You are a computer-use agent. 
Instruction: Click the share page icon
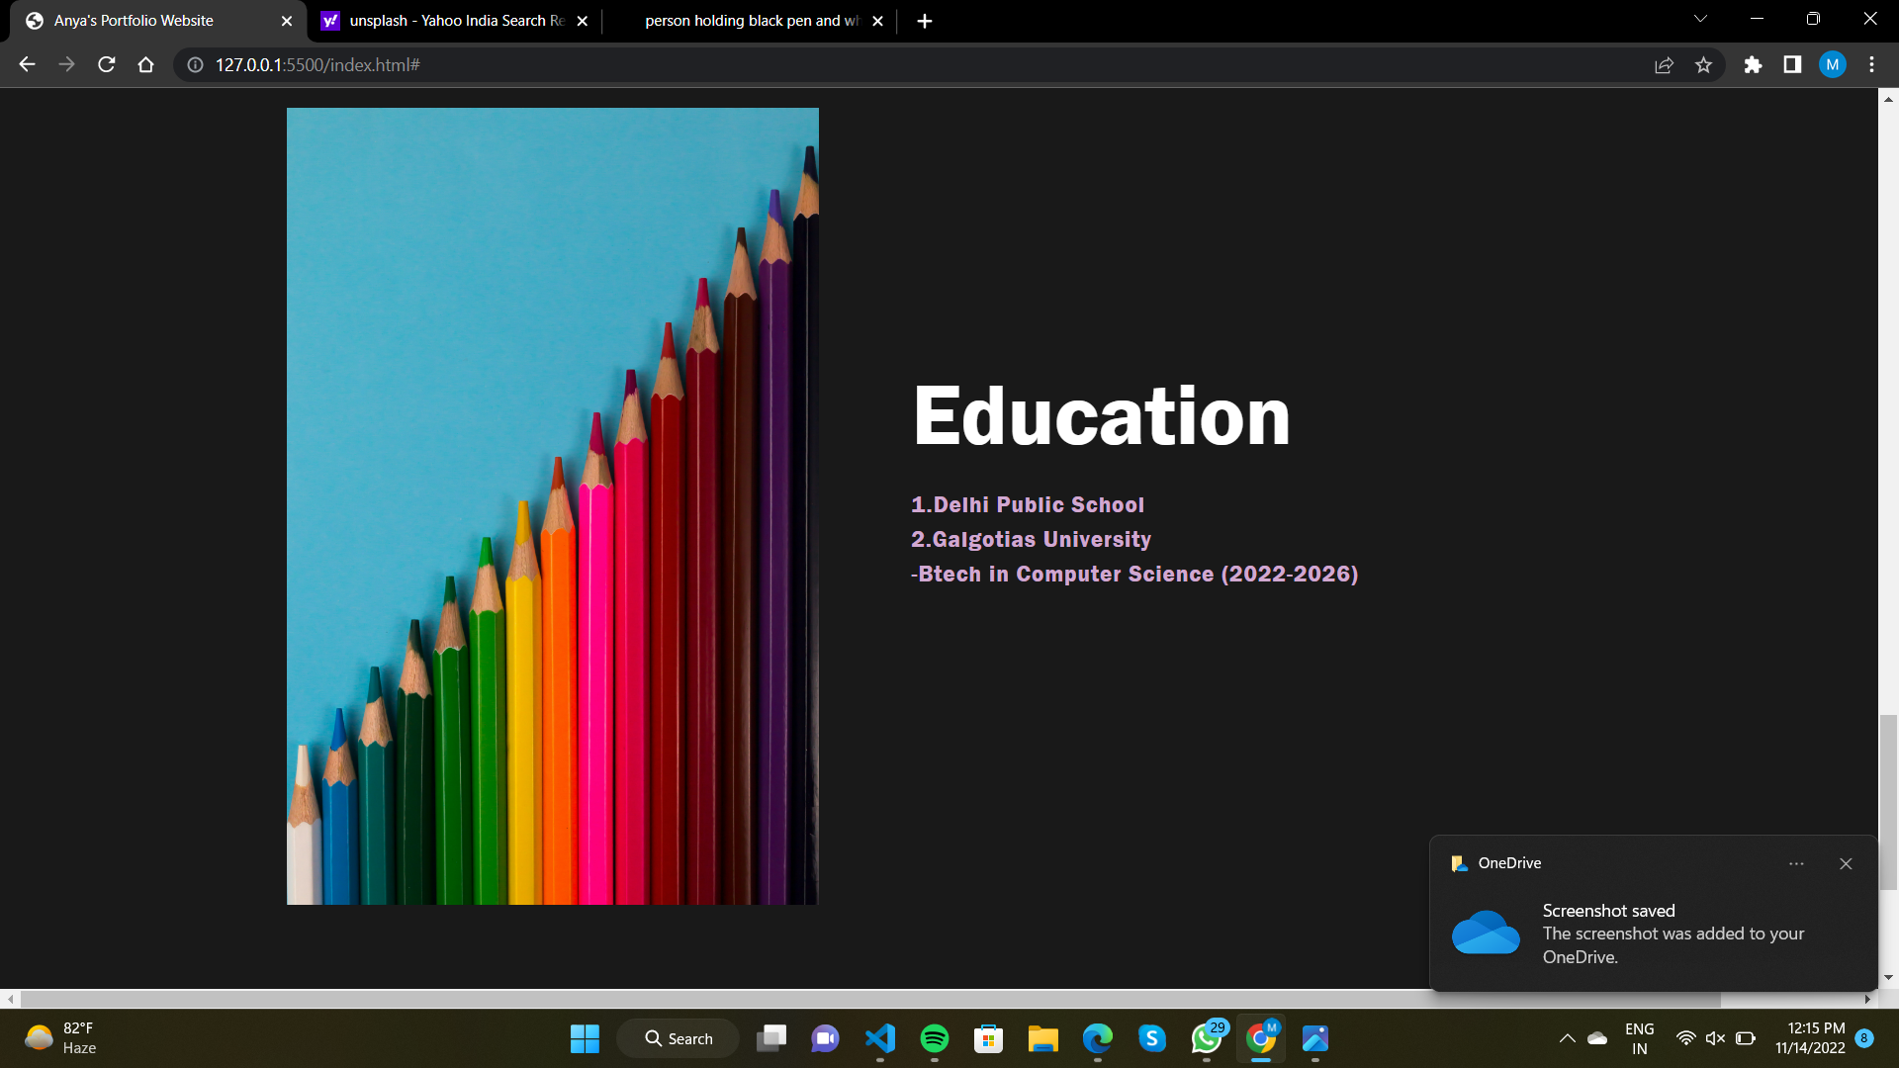(1664, 64)
